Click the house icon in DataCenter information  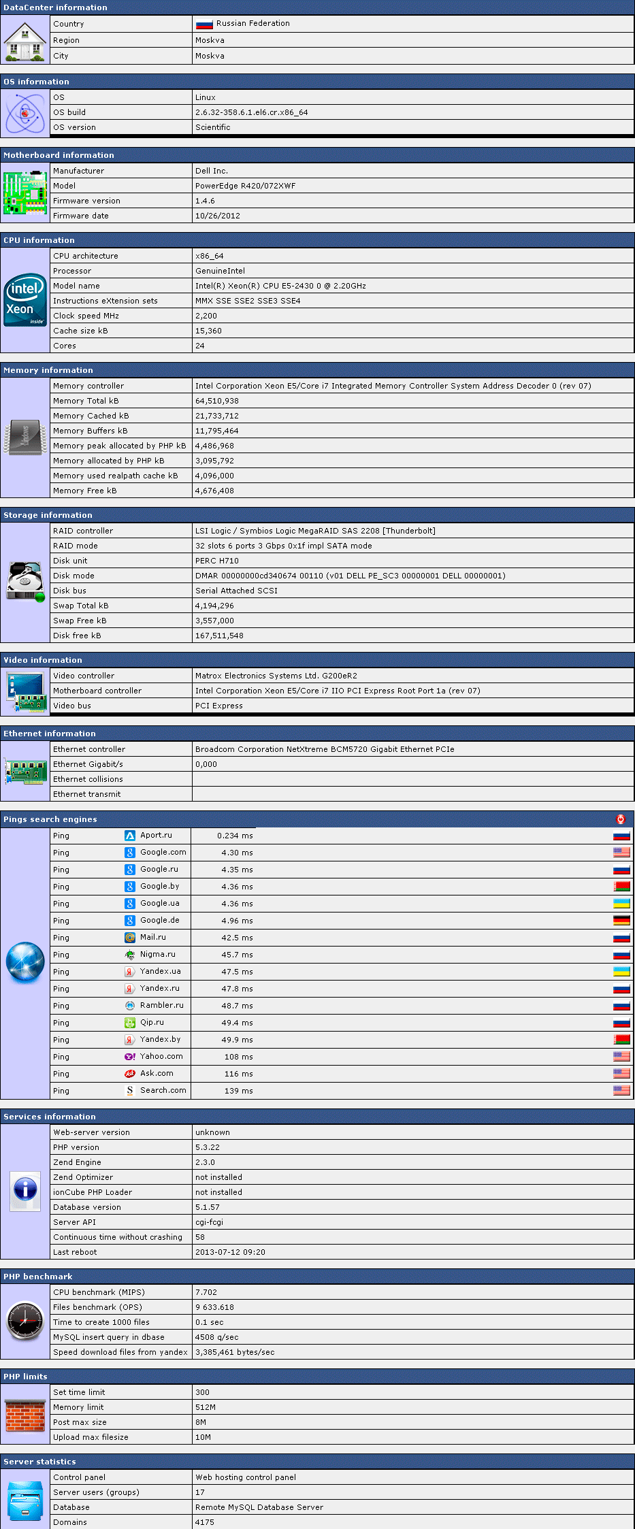pos(25,41)
